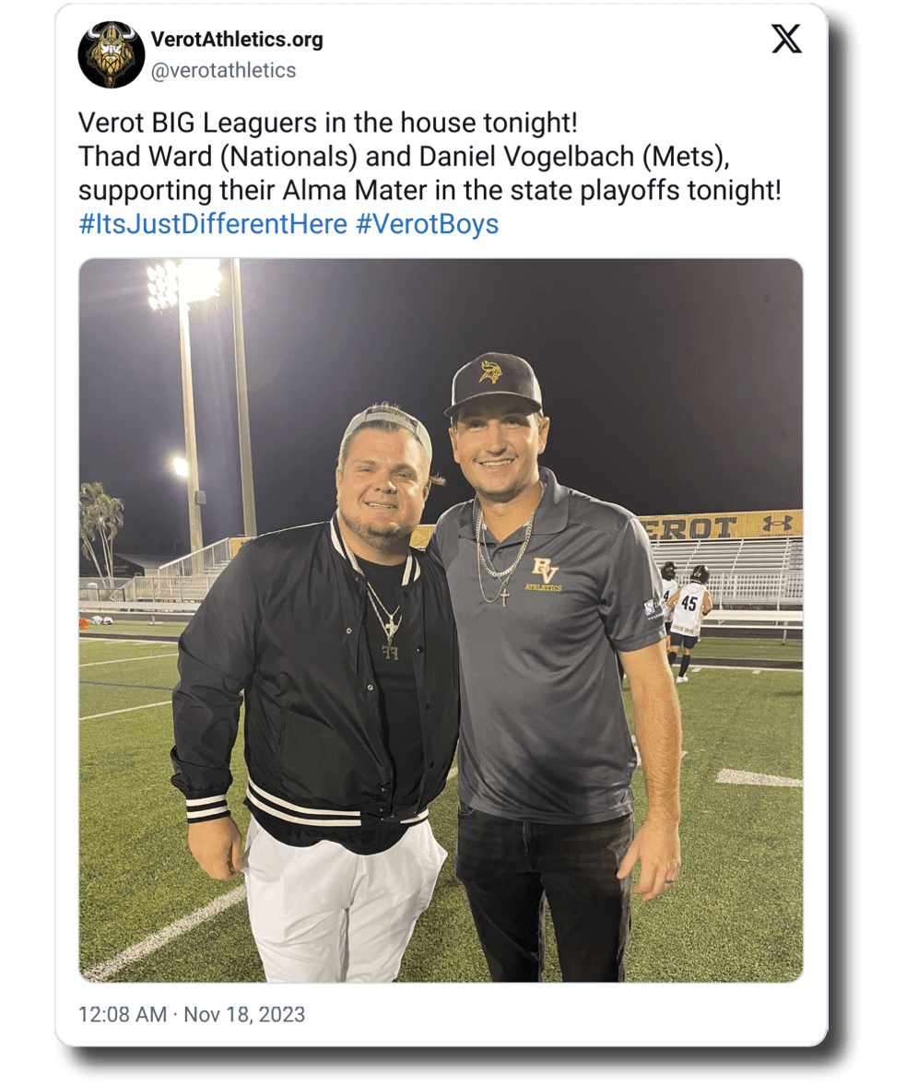The height and width of the screenshot is (1085, 918).
Task: Click the BV Athletics logo on the polo
Action: point(544,575)
